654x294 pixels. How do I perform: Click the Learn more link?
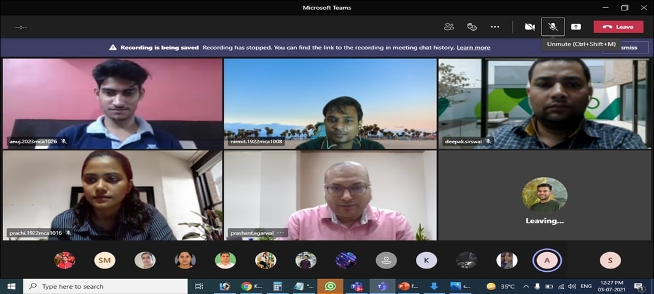[x=473, y=48]
